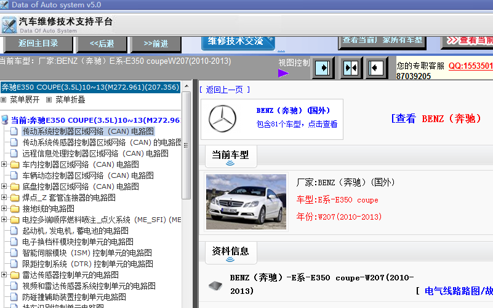This screenshot has height=308, width=493.
Task: Click the folder icon of 雷达传感器控制单元的电路图
Action: tap(14, 275)
